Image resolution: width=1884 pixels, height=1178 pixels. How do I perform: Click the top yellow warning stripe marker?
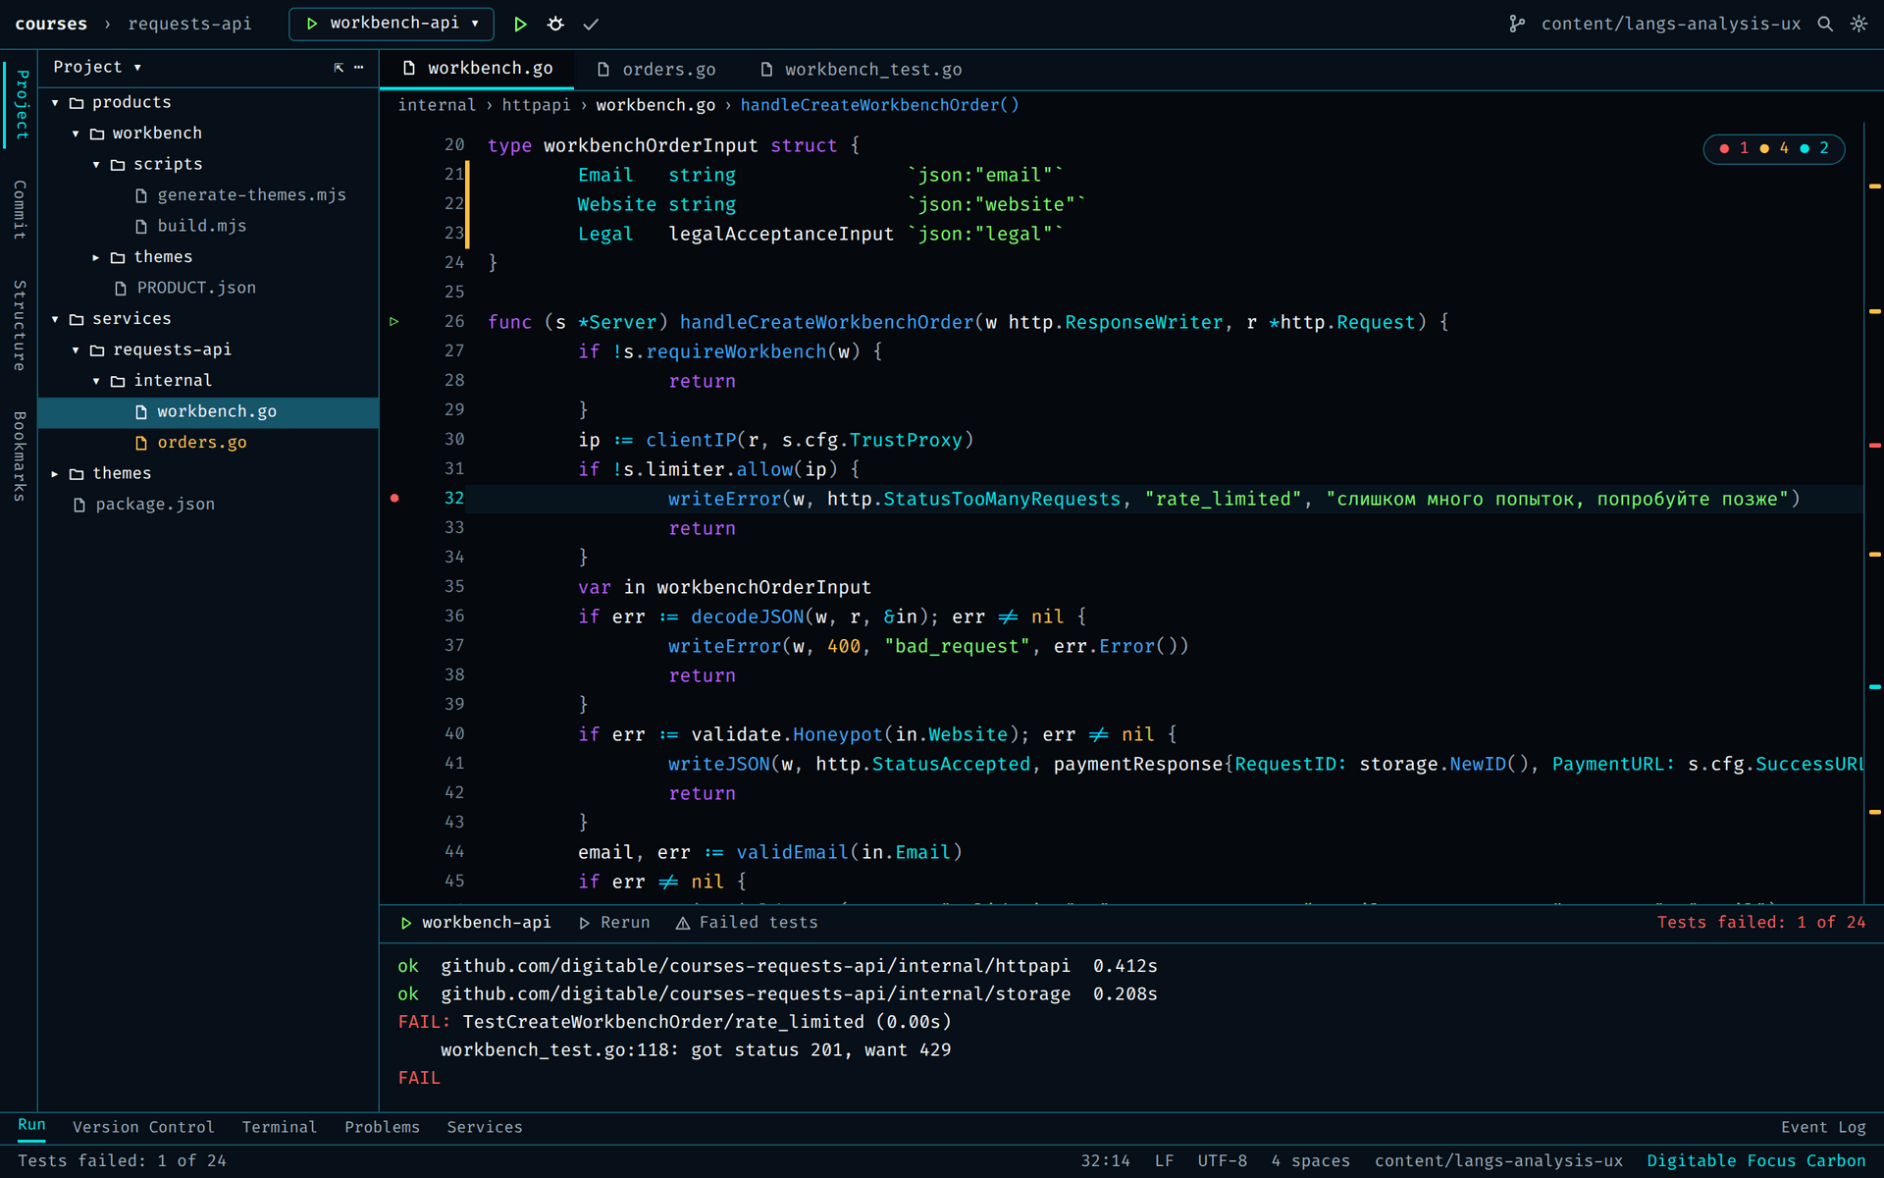point(1874,186)
